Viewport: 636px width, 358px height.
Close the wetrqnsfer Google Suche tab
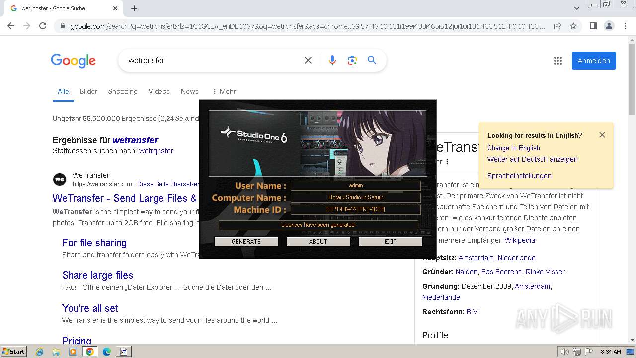115,8
